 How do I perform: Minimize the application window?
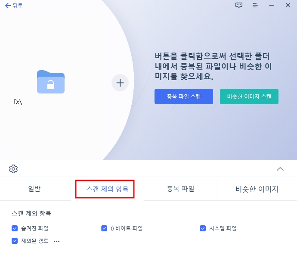(x=272, y=5)
